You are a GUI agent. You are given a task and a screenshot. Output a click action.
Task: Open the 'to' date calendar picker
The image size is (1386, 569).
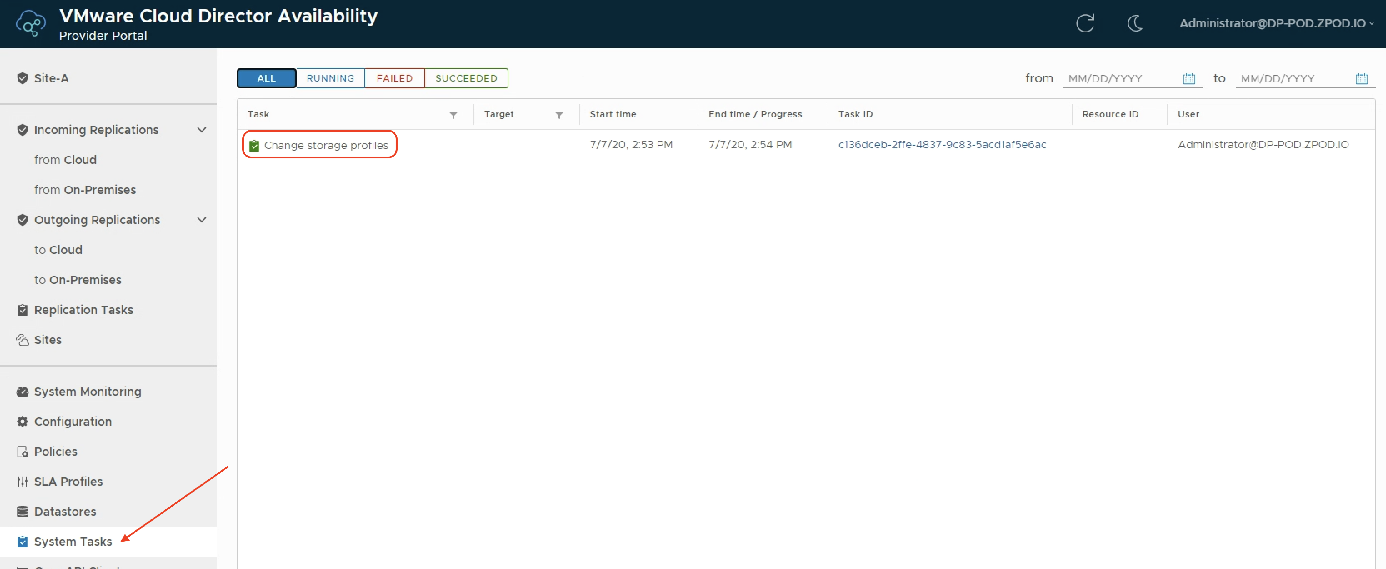pos(1361,79)
